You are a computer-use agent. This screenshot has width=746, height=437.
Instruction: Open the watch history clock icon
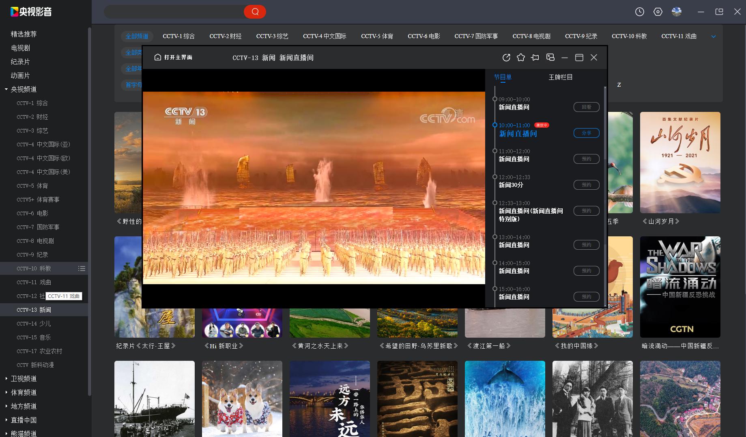[639, 12]
